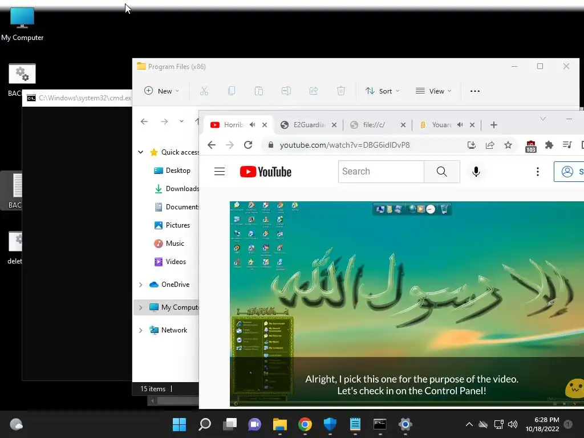This screenshot has width=584, height=438.
Task: Expand the Network tree node
Action: [140, 330]
